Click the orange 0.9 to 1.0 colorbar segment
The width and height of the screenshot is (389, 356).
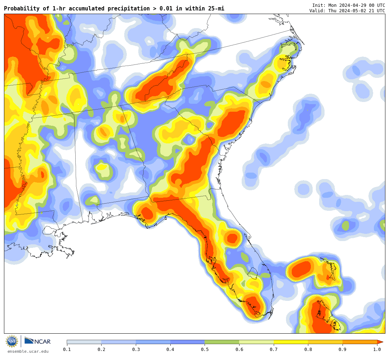[x=360, y=342]
